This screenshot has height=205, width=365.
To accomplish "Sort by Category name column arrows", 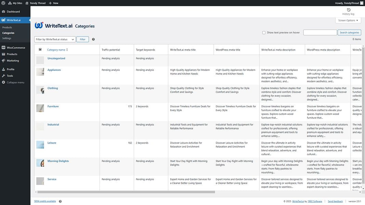I will [x=67, y=50].
